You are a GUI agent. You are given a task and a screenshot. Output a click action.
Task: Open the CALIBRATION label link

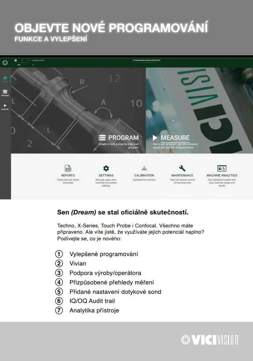[144, 176]
